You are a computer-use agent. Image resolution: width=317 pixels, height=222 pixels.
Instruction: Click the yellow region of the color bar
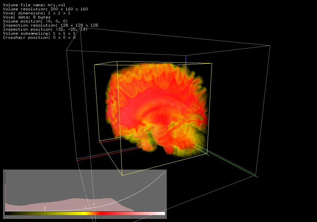(x=82, y=214)
